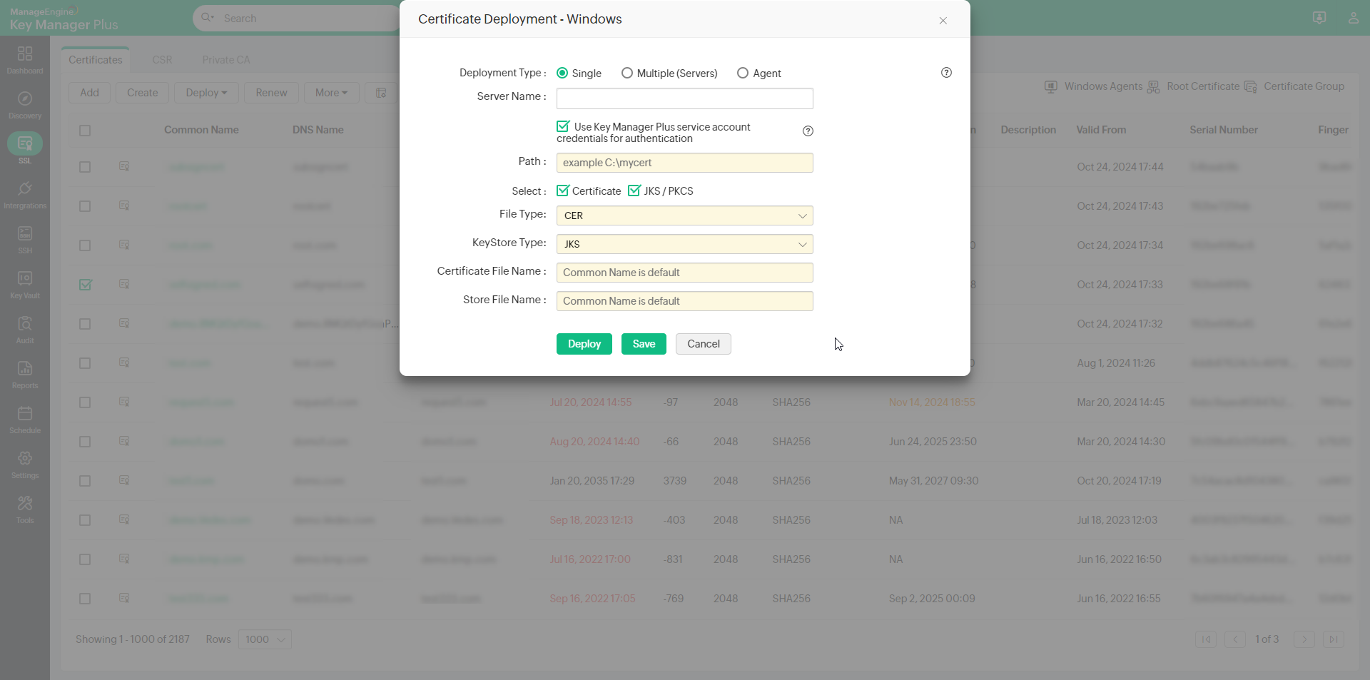Open the File Type CER dropdown
This screenshot has width=1370, height=680.
(x=685, y=215)
